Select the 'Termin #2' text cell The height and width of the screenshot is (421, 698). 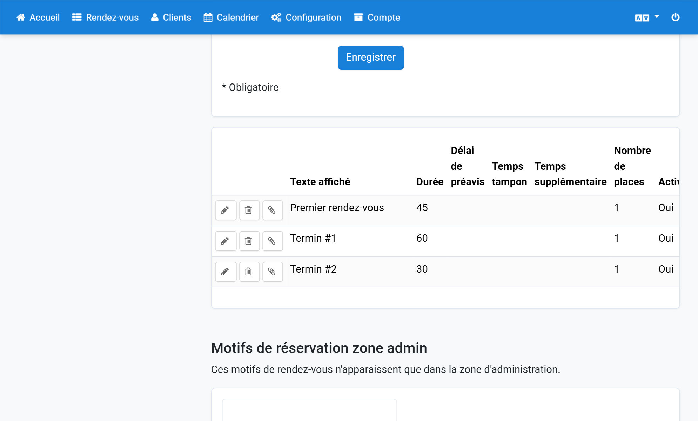pos(313,269)
